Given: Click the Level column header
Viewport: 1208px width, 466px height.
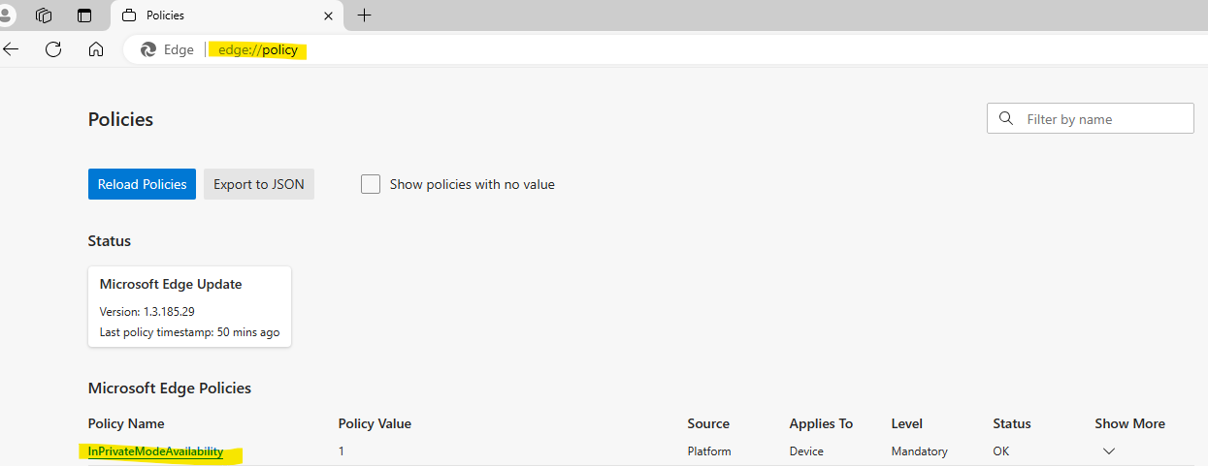Looking at the screenshot, I should tap(907, 423).
